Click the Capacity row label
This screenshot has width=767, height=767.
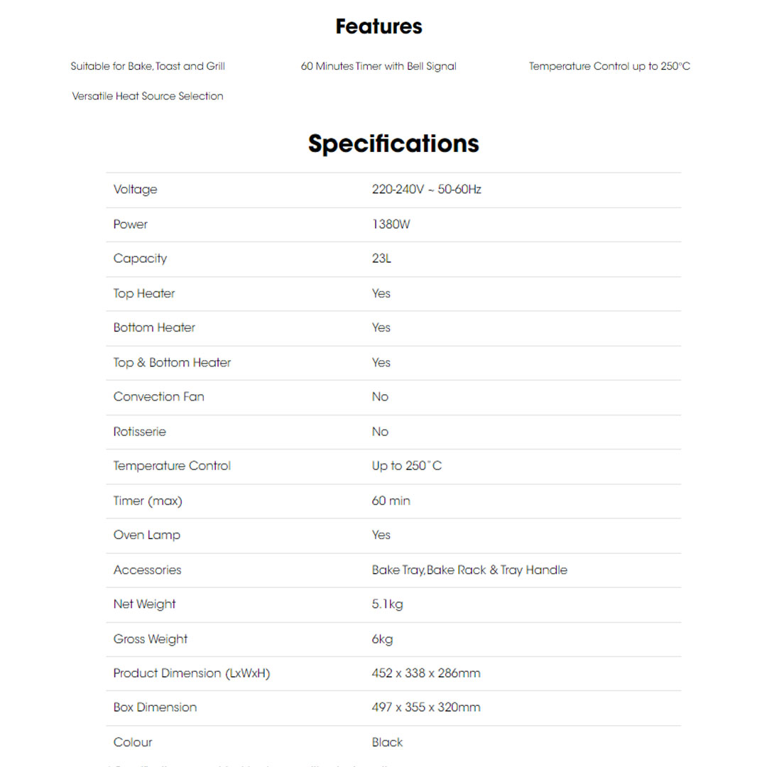tap(140, 259)
